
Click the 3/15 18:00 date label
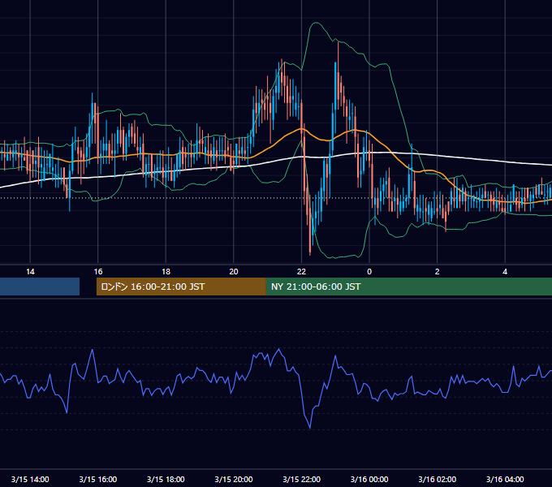point(166,479)
